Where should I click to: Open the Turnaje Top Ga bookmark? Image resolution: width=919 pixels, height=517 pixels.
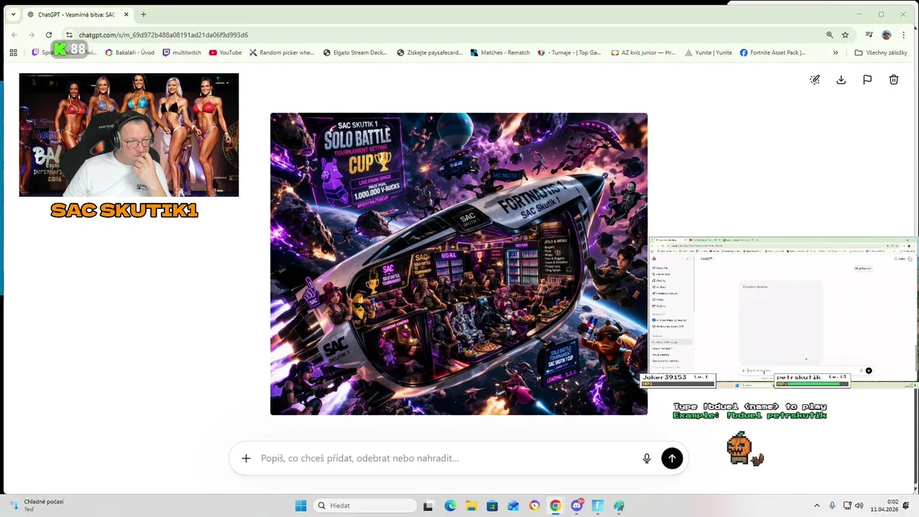(569, 52)
